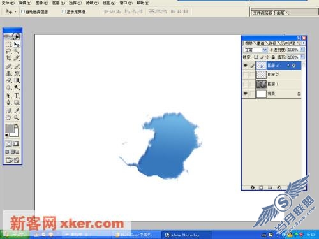The height and width of the screenshot is (239, 319).
Task: Open the 正常 blend mode dropdown
Action: [x=255, y=50]
